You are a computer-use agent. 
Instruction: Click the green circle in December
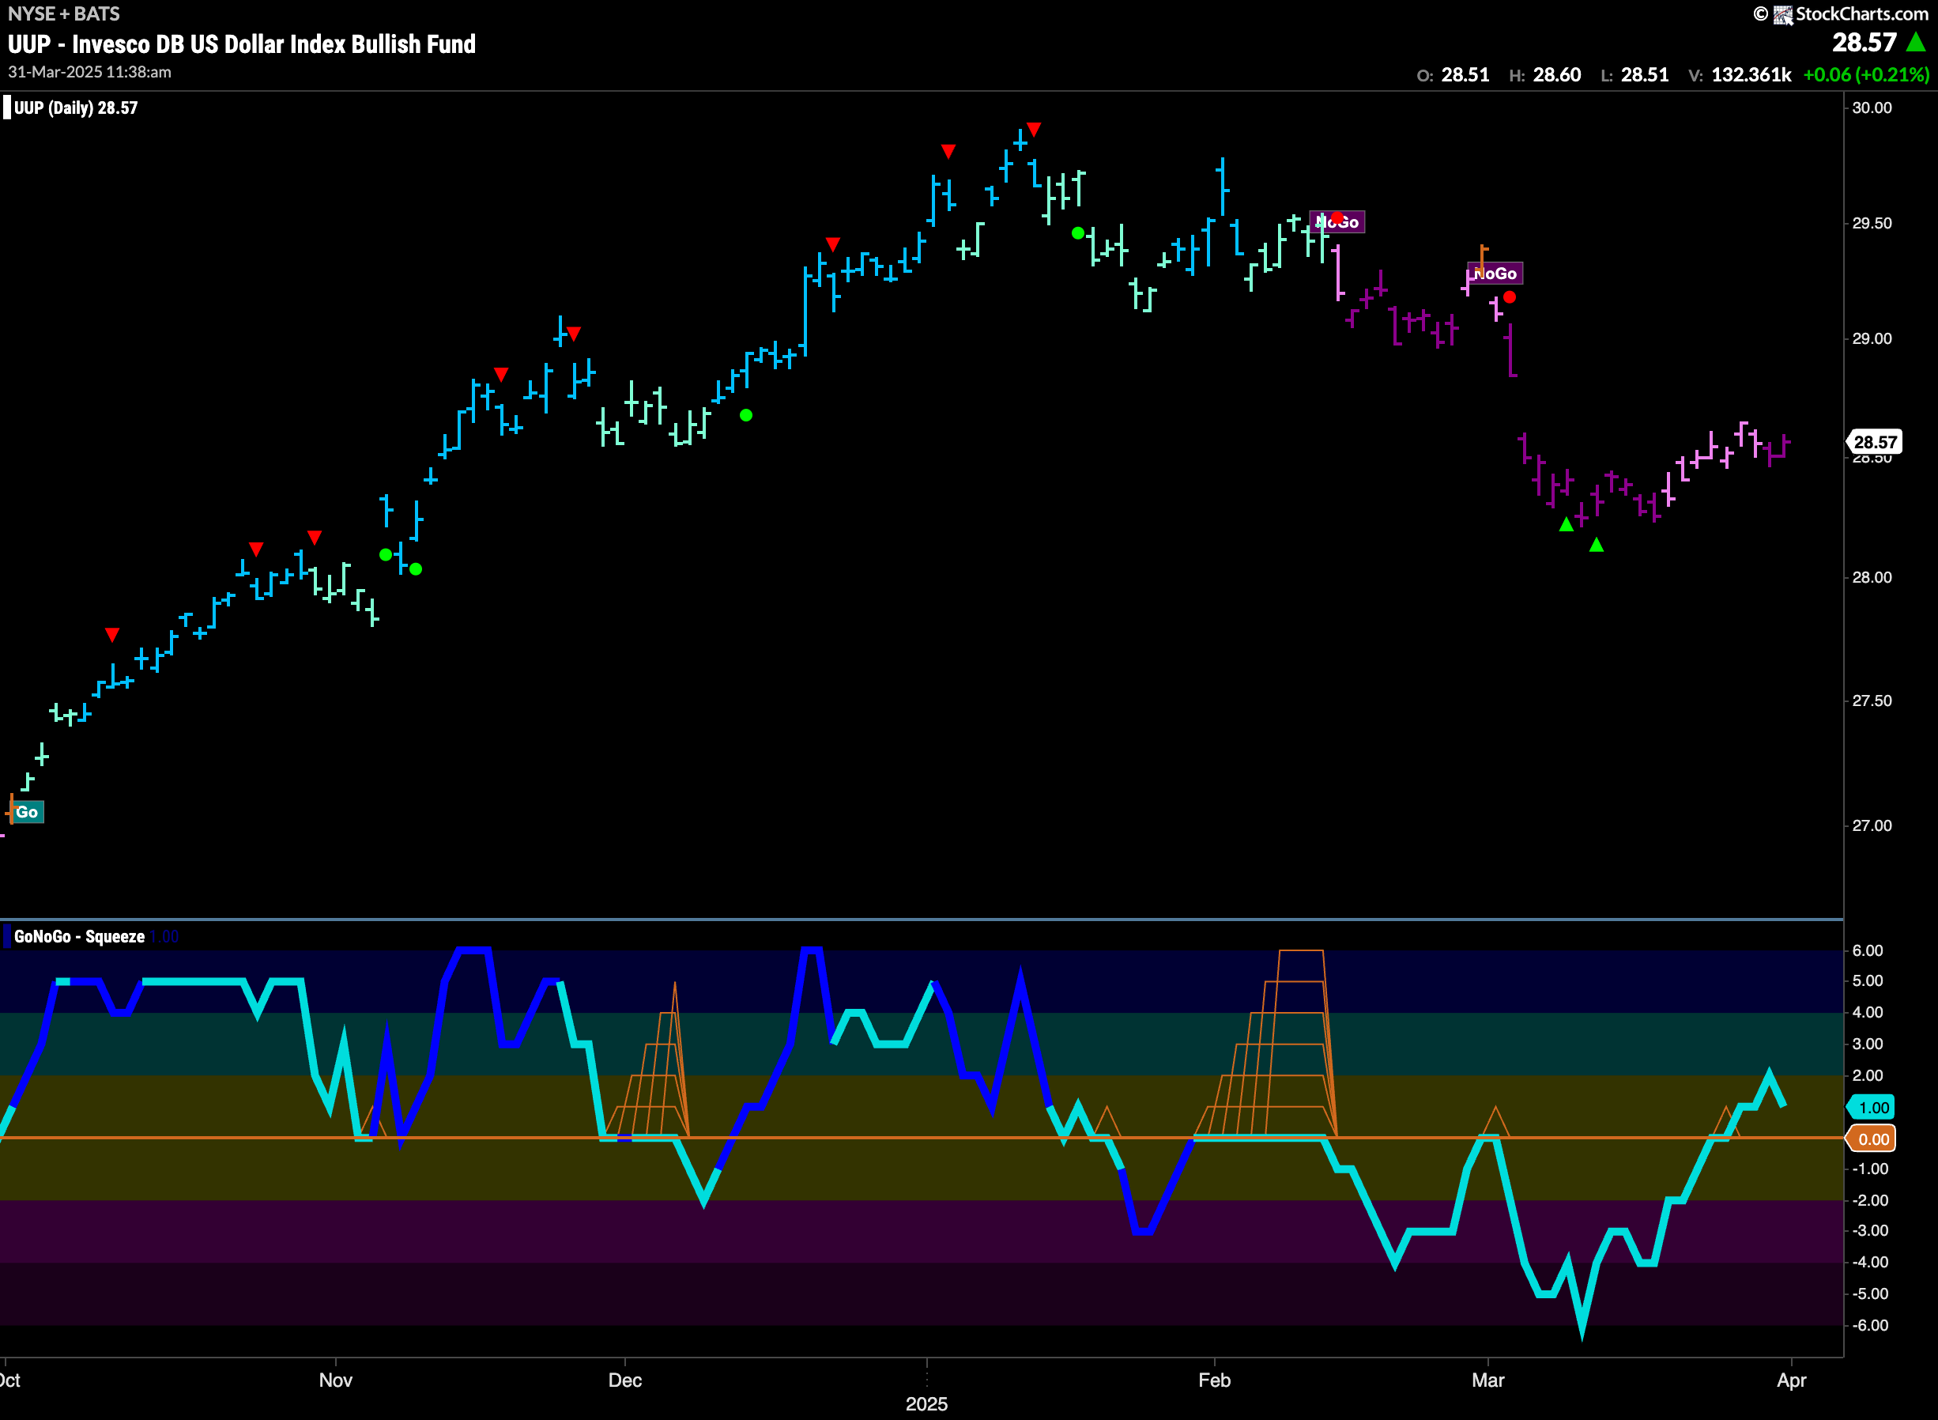(x=746, y=415)
